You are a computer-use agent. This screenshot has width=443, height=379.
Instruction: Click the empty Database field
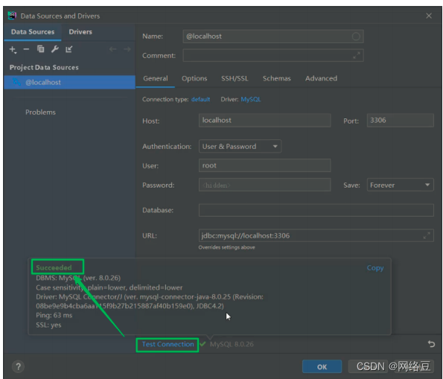tap(316, 210)
